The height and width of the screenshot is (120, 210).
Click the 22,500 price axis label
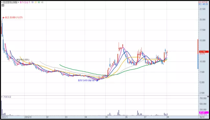coord(202,9)
